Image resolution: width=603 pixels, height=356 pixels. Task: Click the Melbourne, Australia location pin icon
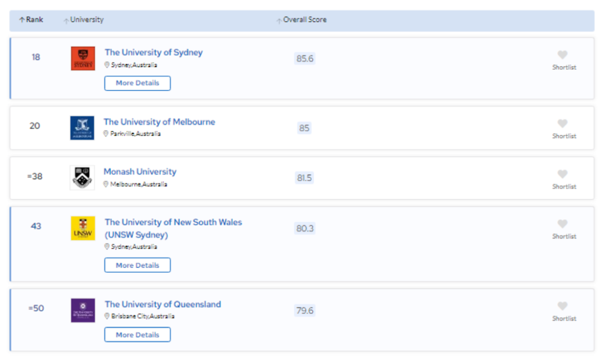point(106,184)
